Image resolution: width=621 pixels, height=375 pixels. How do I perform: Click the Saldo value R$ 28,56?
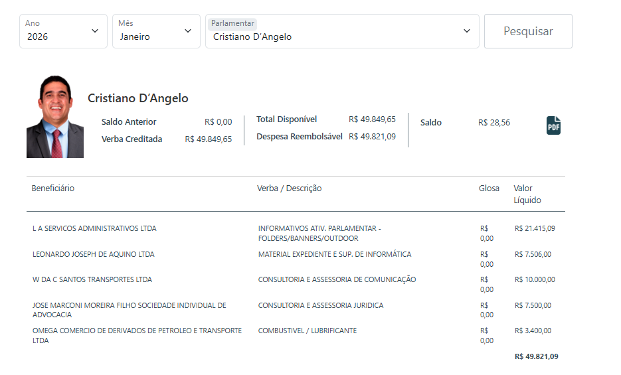point(494,123)
